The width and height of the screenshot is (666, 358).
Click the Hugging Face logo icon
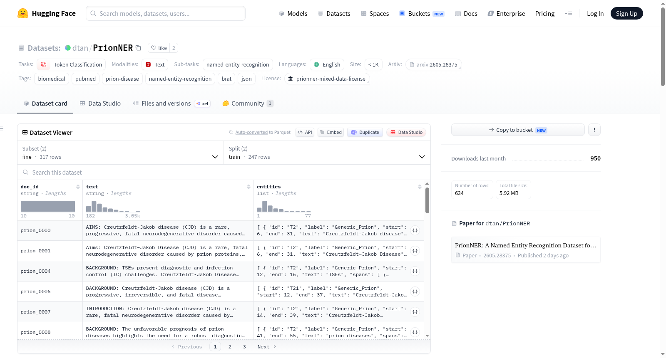point(23,13)
